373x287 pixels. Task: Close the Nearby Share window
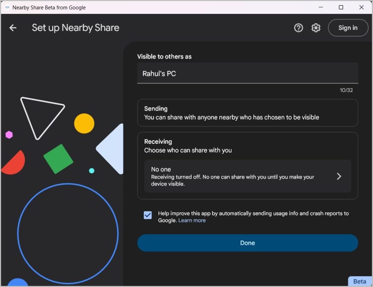point(361,7)
